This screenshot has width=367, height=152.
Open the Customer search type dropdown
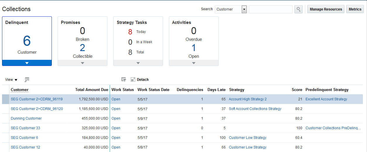(244, 9)
